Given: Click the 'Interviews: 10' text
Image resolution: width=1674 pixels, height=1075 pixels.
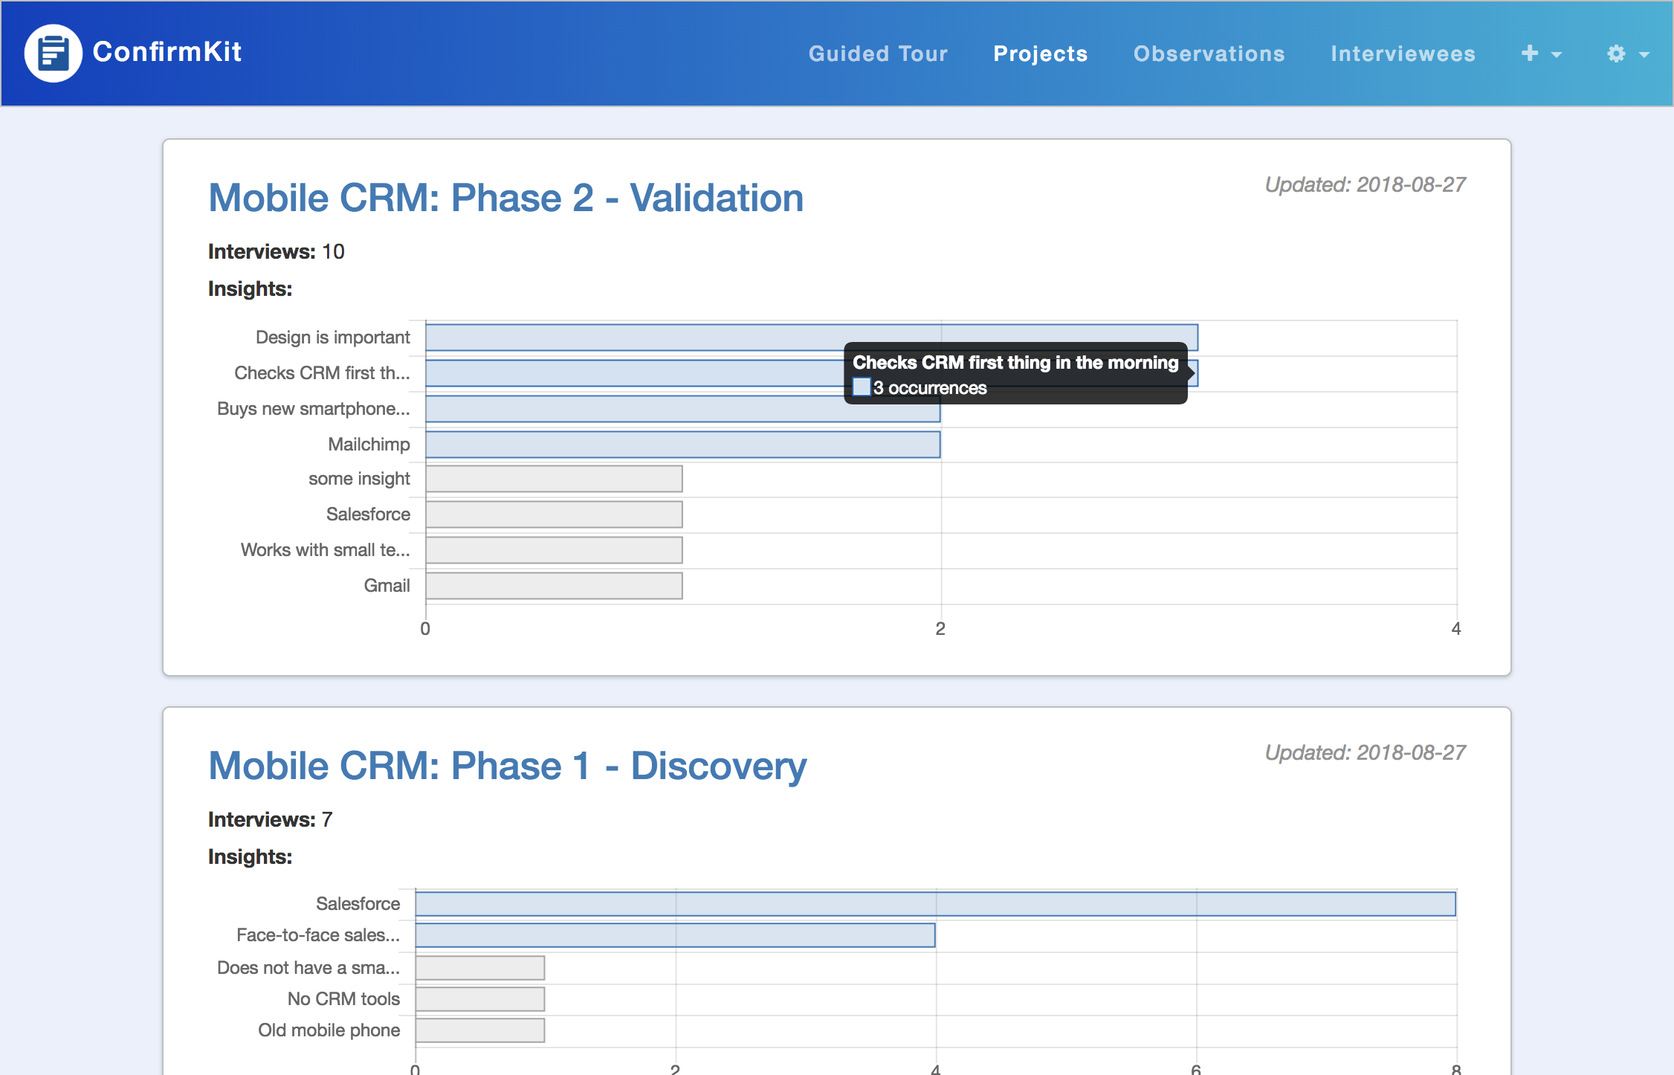Looking at the screenshot, I should [276, 252].
